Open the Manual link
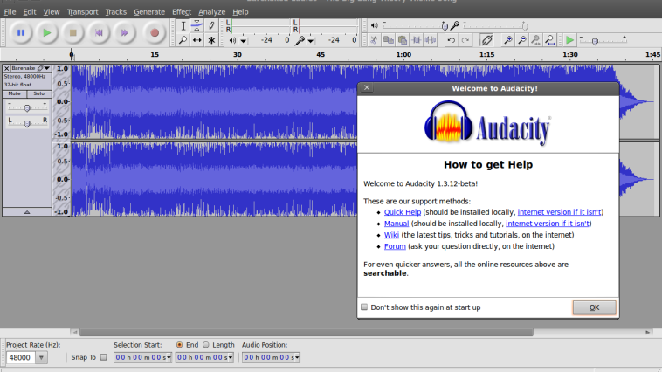The height and width of the screenshot is (372, 662). point(397,224)
